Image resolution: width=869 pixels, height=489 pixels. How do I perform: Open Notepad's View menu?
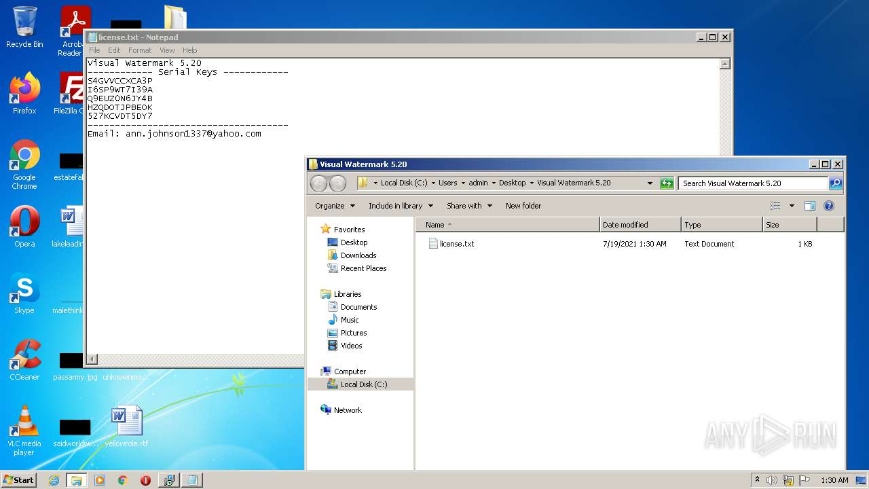167,50
